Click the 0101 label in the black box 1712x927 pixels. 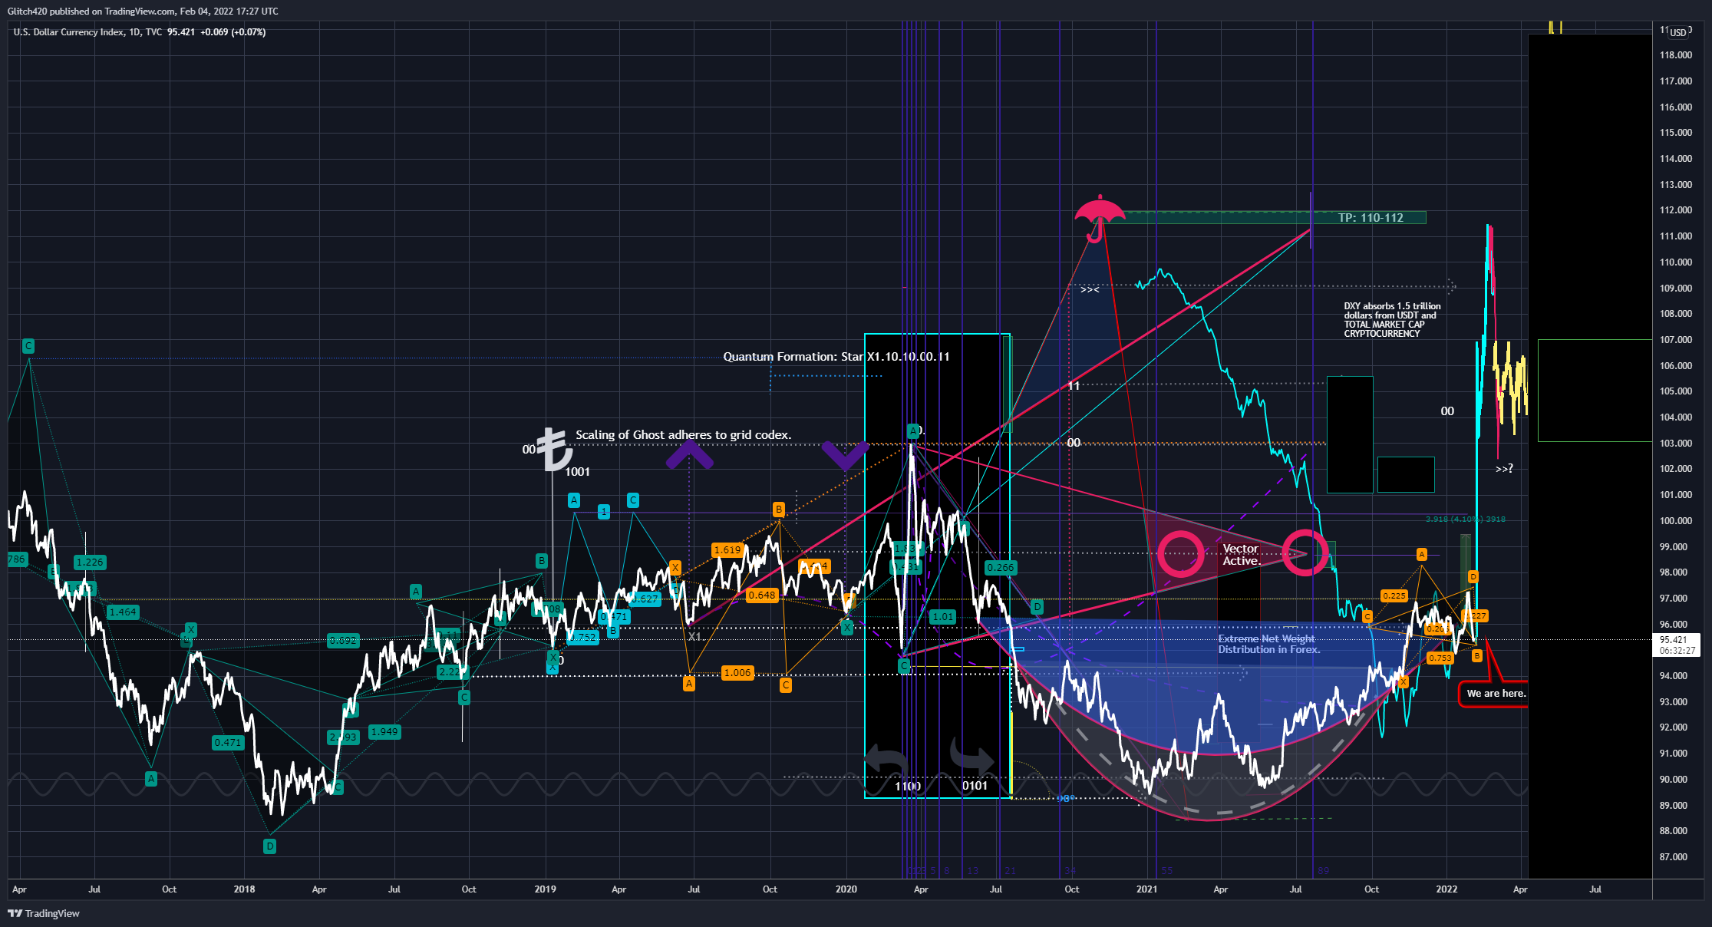975,786
